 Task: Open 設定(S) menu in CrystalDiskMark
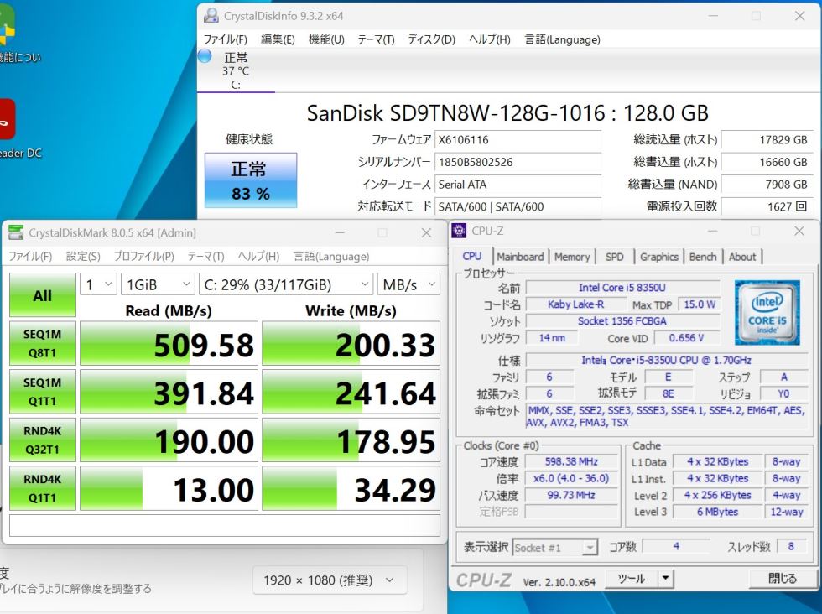point(83,257)
